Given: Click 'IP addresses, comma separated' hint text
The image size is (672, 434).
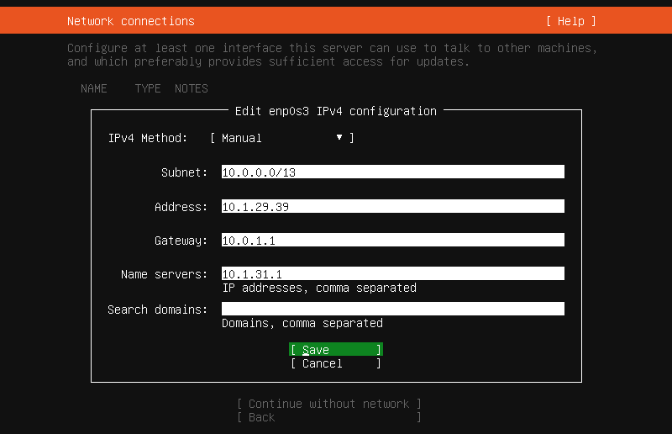Looking at the screenshot, I should tap(319, 288).
